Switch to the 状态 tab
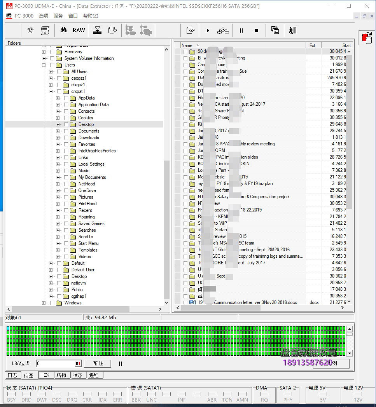 point(78,375)
